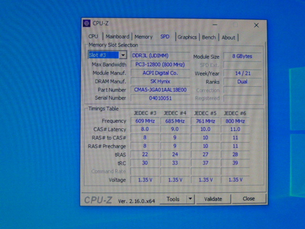305x229 pixels.
Task: Click the CPU-Z app icon in title bar
Action: (87, 23)
